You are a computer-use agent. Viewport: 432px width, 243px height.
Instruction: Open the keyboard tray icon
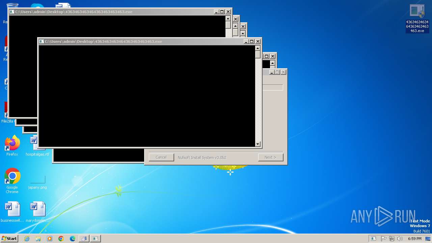(x=373, y=239)
